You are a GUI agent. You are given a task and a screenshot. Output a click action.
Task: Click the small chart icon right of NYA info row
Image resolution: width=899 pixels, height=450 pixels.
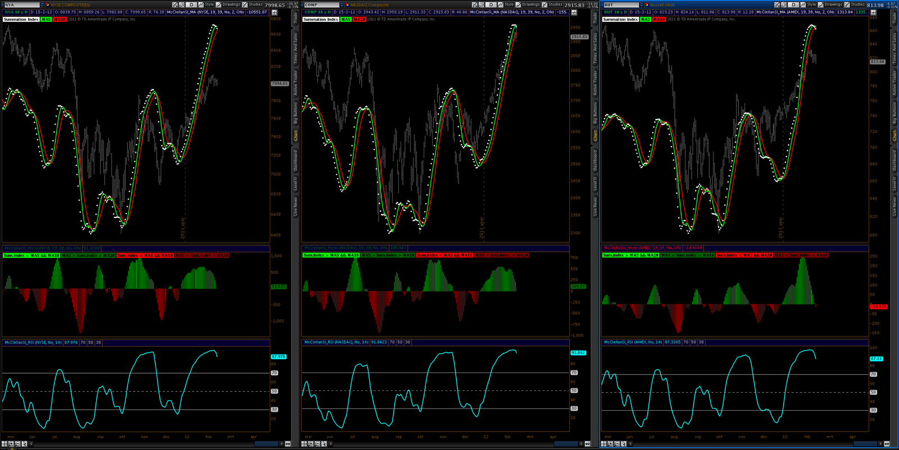click(274, 12)
